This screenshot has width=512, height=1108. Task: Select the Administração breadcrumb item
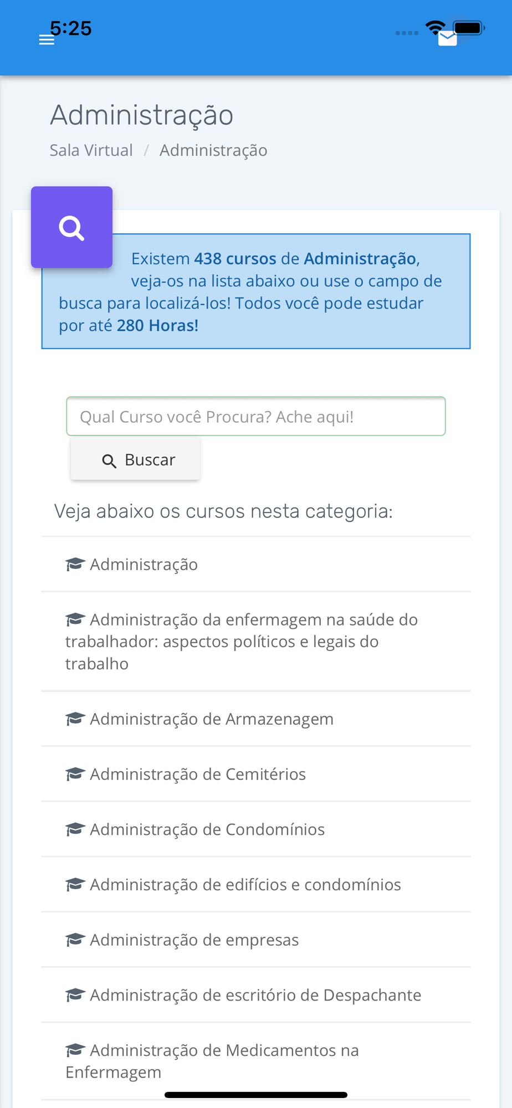pos(213,150)
